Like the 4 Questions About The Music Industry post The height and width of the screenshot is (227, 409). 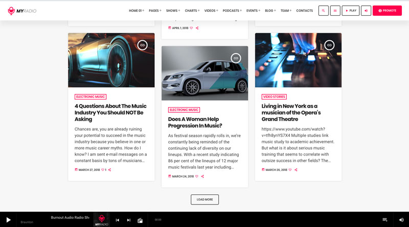(x=103, y=170)
